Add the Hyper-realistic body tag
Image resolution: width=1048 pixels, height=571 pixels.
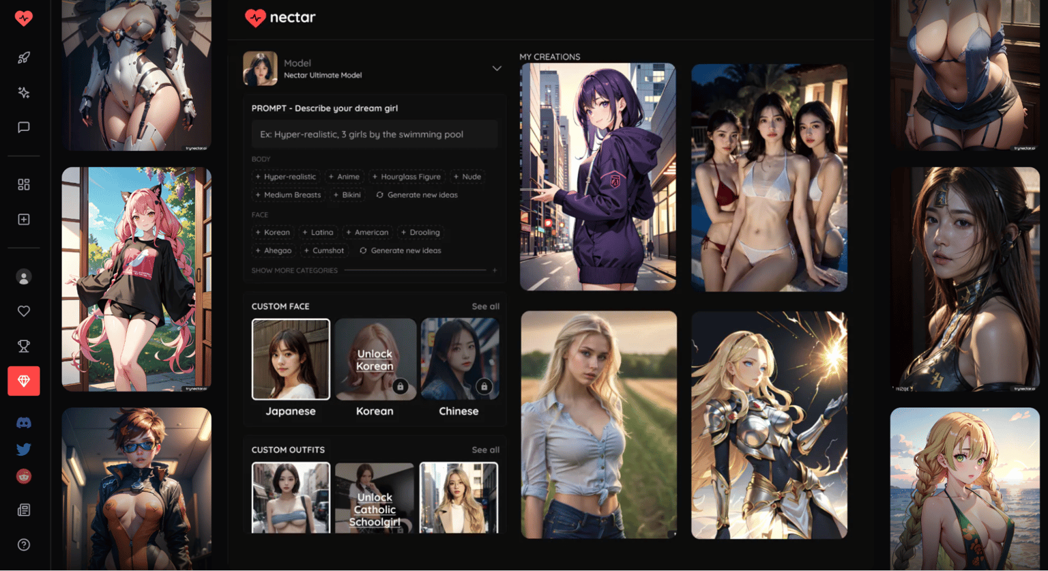[x=286, y=177]
